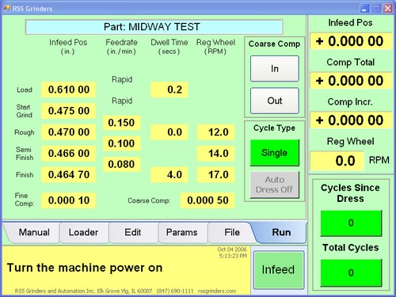Select the Run tab

(281, 232)
